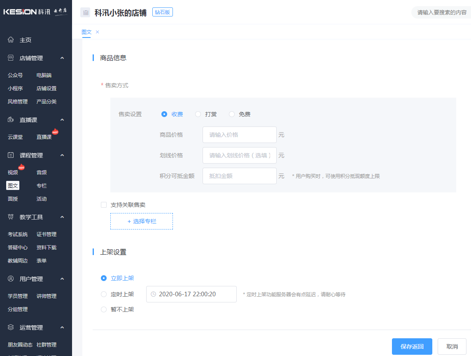Click the 课程管理 course management icon

(10, 155)
